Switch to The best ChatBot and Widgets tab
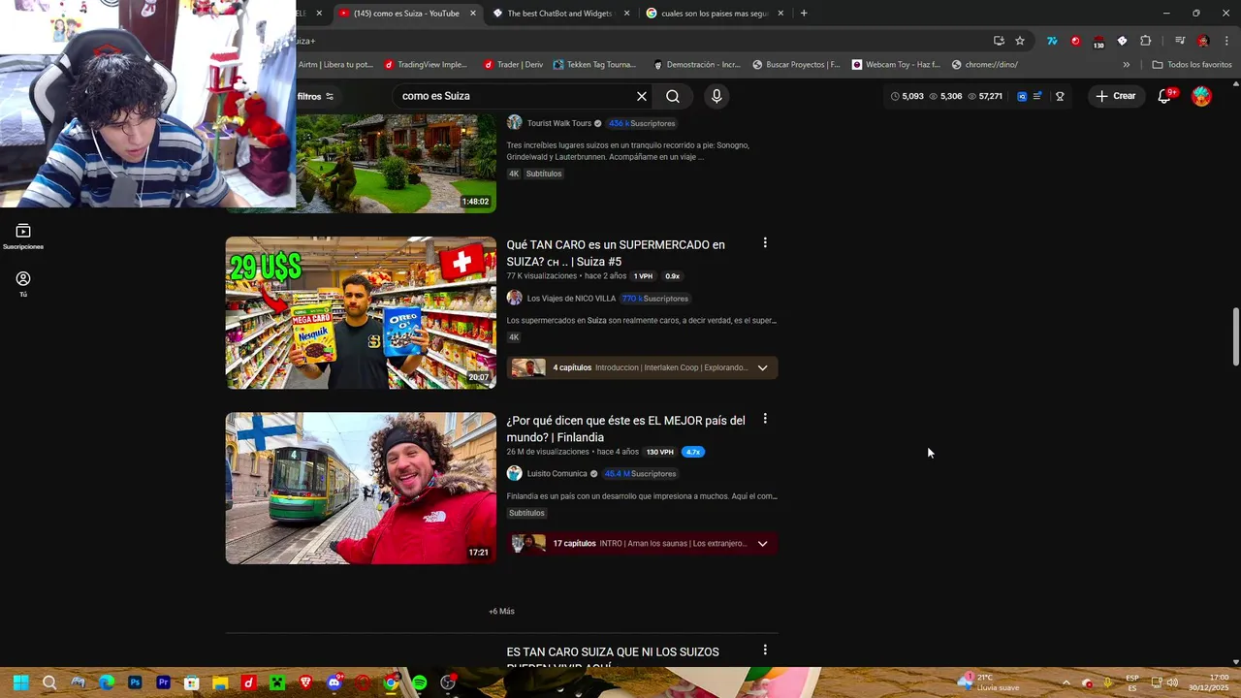 click(559, 14)
